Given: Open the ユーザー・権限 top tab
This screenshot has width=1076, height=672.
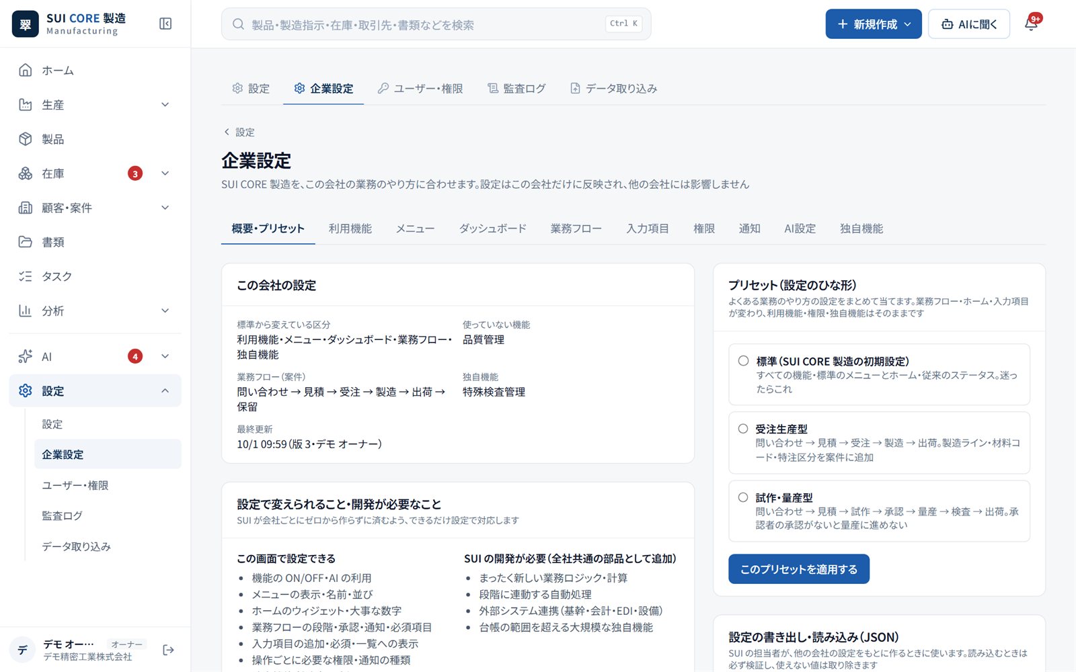Looking at the screenshot, I should click(420, 88).
